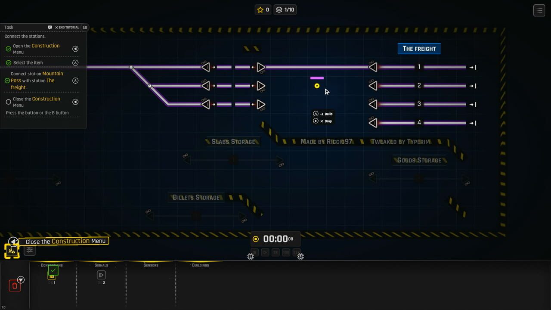Switch to the Buildings tab
Screen dimensions: 551x310
(201, 265)
